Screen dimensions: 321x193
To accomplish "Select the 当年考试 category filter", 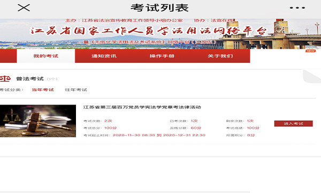I will pyautogui.click(x=43, y=90).
